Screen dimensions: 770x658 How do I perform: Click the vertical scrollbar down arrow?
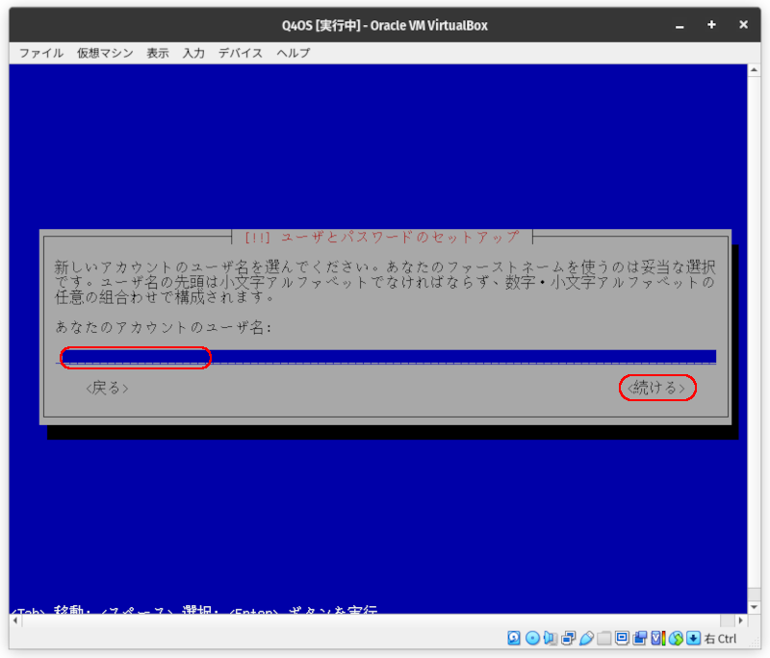(754, 607)
